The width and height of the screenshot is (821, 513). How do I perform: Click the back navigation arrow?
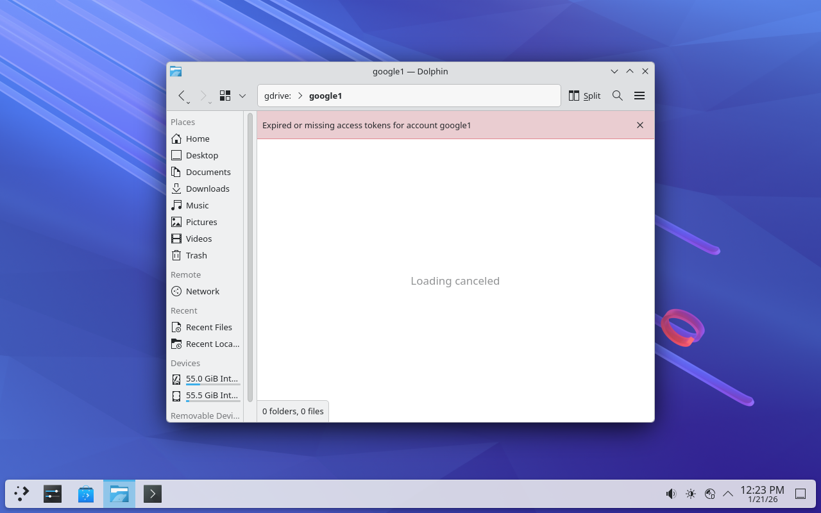pos(182,96)
